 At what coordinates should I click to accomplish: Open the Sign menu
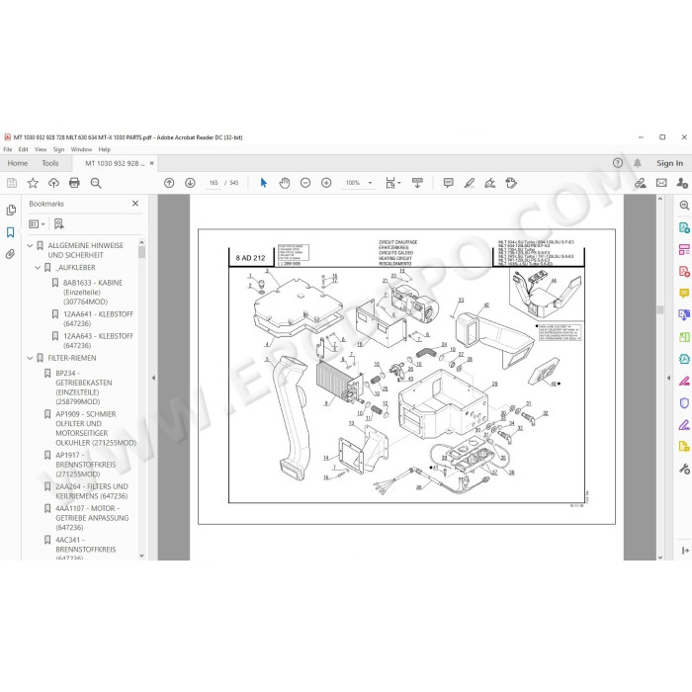[x=58, y=149]
